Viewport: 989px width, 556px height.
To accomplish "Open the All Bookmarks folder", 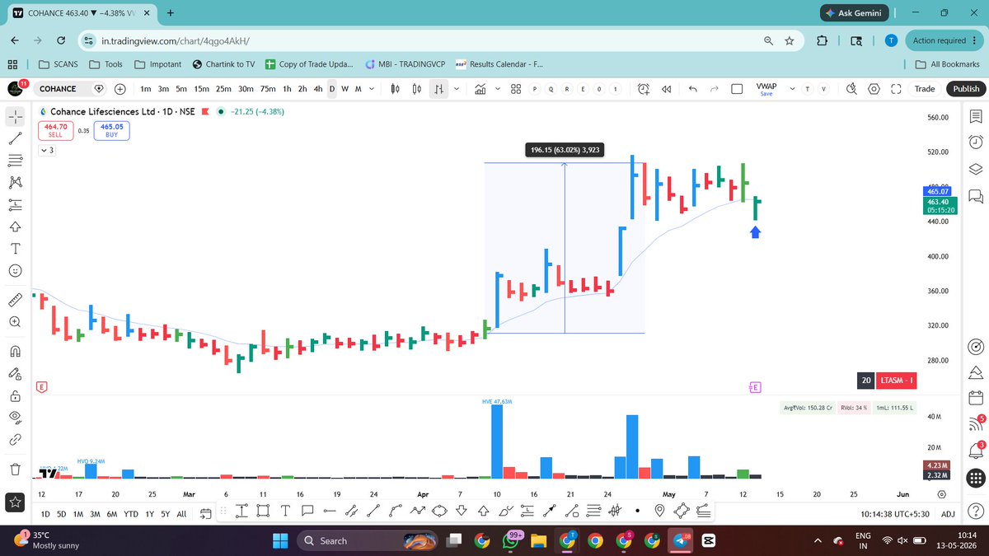I will point(948,64).
